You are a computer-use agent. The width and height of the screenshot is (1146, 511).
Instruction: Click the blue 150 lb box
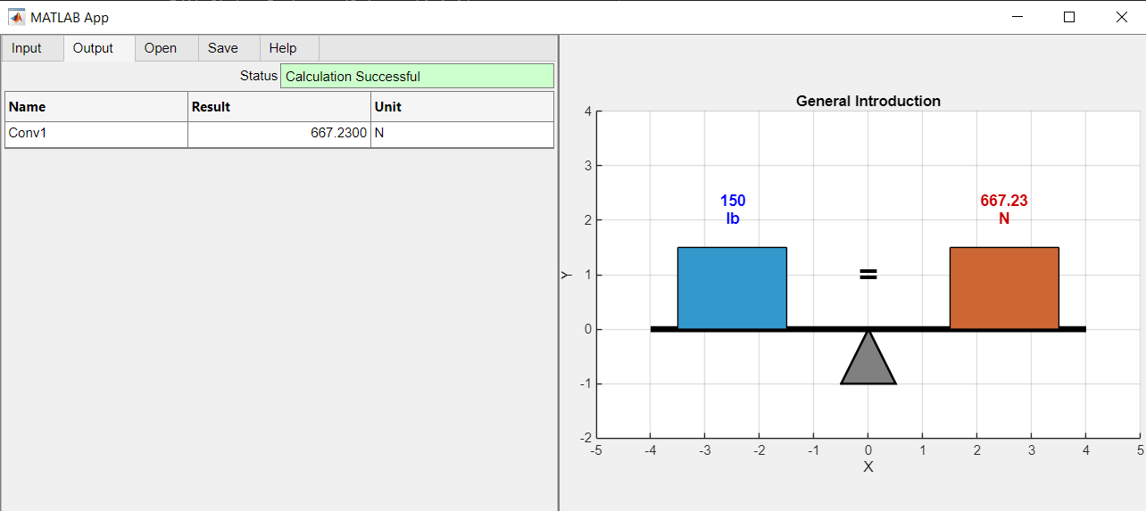point(732,288)
